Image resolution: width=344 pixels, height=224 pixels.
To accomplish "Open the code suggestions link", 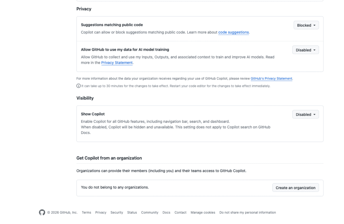I will pyautogui.click(x=233, y=32).
